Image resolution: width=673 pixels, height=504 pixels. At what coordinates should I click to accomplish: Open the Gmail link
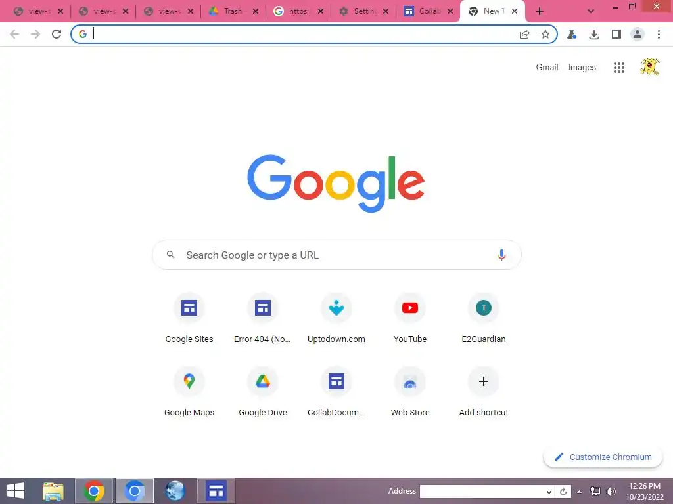(547, 68)
